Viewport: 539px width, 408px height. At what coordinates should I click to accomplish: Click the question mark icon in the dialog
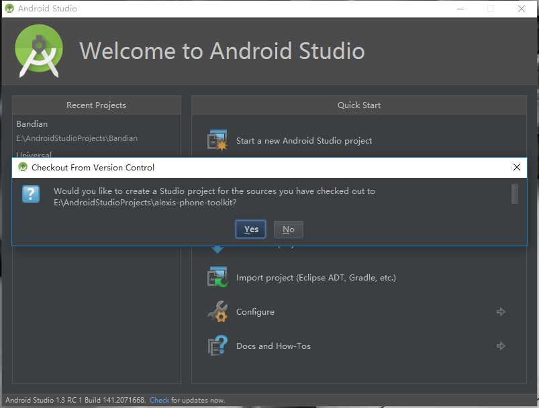[x=31, y=194]
